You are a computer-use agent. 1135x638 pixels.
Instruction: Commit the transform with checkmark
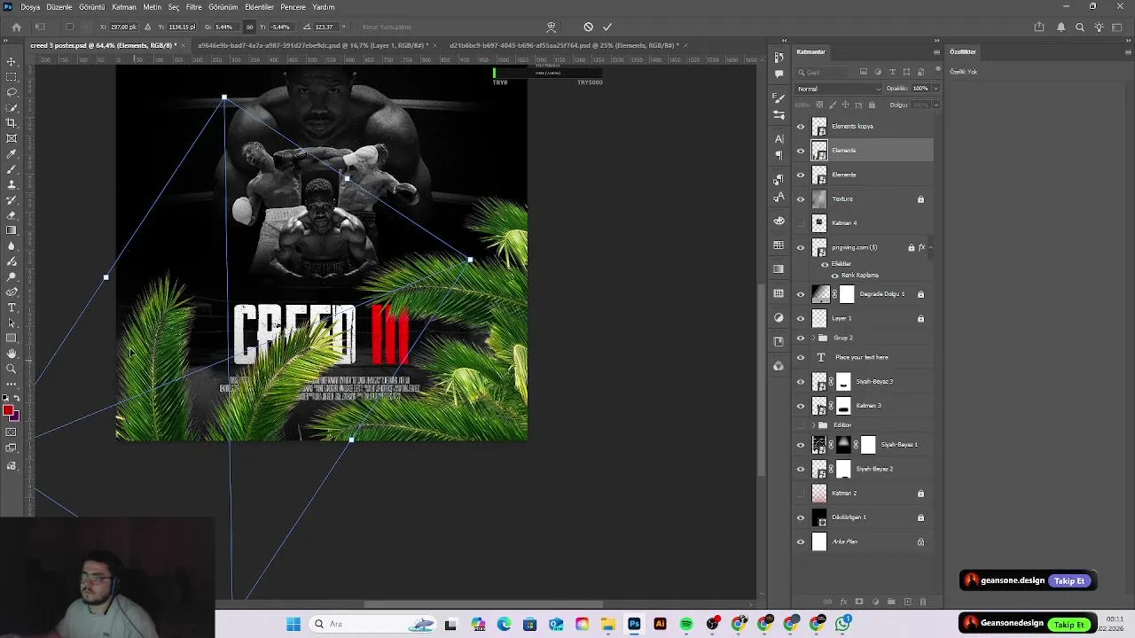607,27
